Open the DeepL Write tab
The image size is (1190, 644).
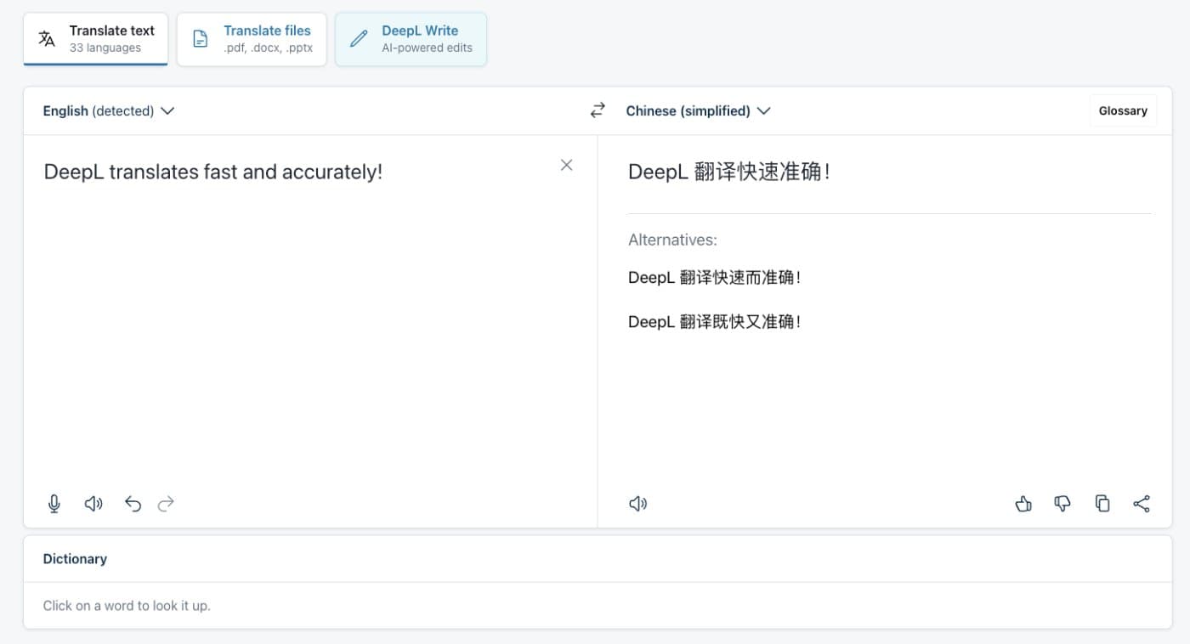click(411, 39)
